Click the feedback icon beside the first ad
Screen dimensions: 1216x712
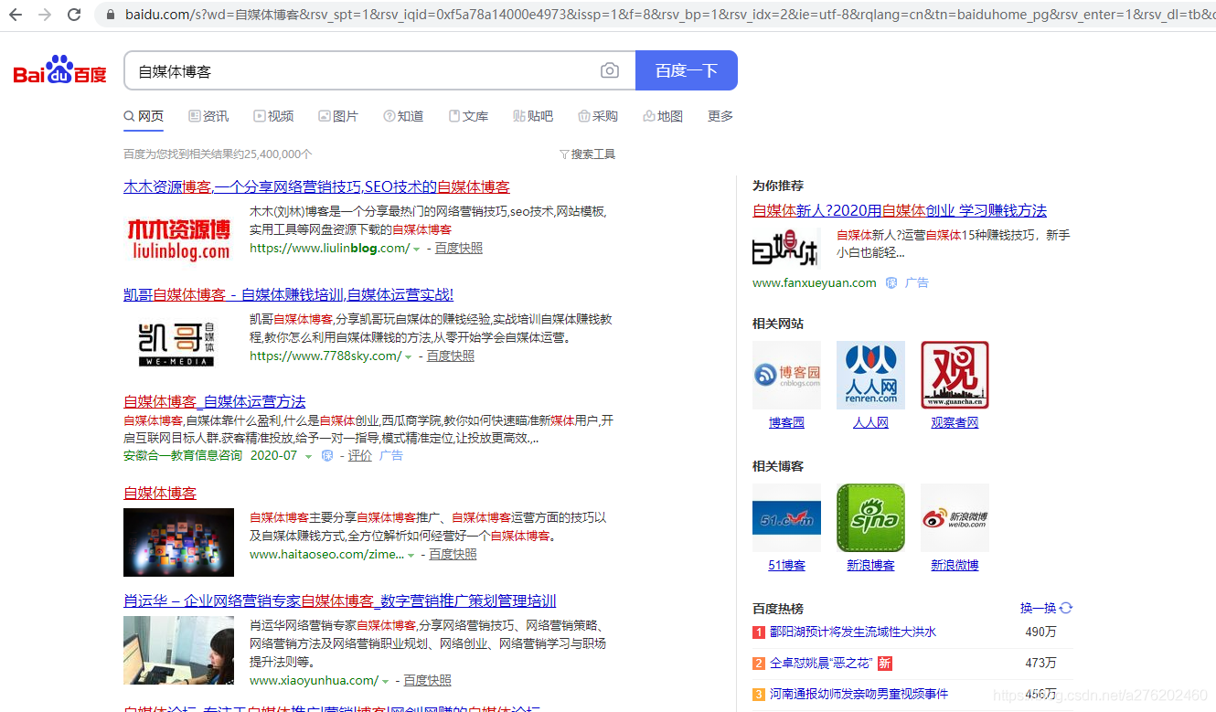[890, 282]
